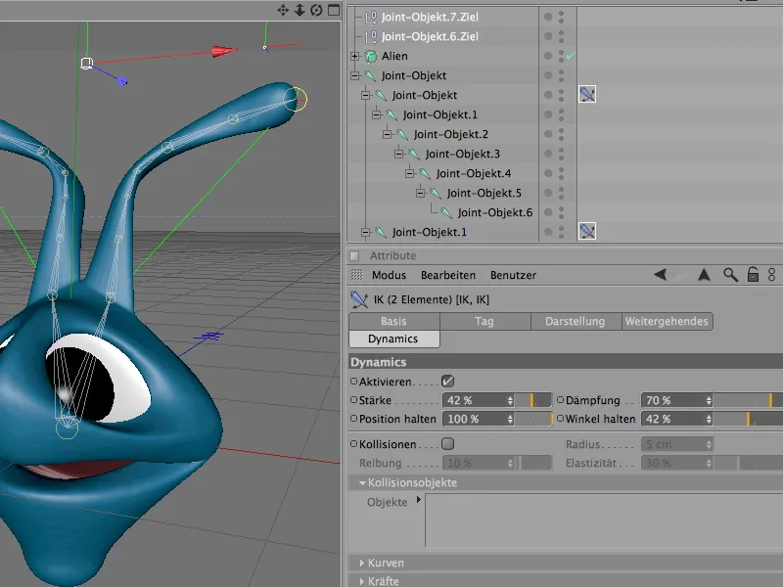
Task: Open the Bearbeiten menu
Action: point(448,275)
